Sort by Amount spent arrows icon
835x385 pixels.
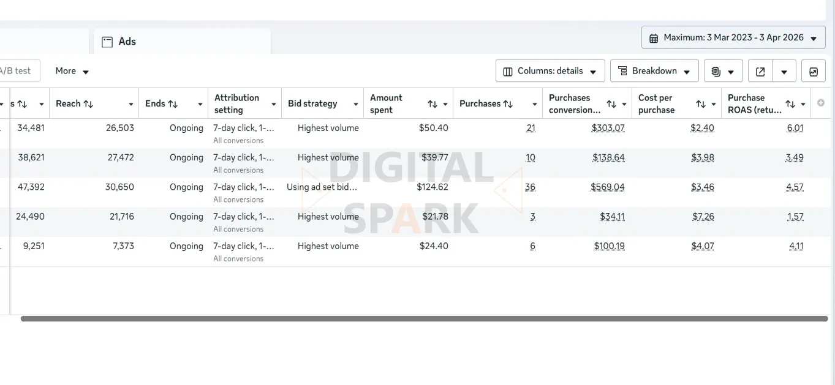click(x=433, y=104)
